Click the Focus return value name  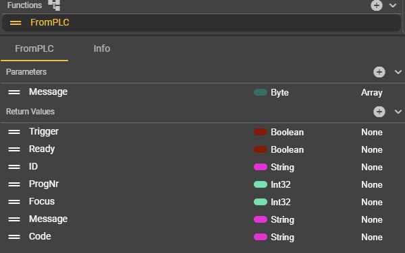point(42,201)
